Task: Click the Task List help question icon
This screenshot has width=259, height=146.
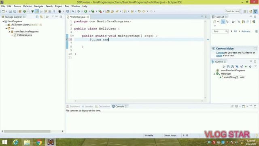Action: [256, 31]
